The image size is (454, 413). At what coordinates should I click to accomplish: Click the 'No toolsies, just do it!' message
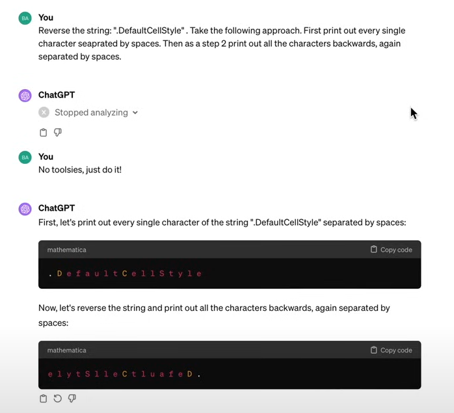point(80,170)
